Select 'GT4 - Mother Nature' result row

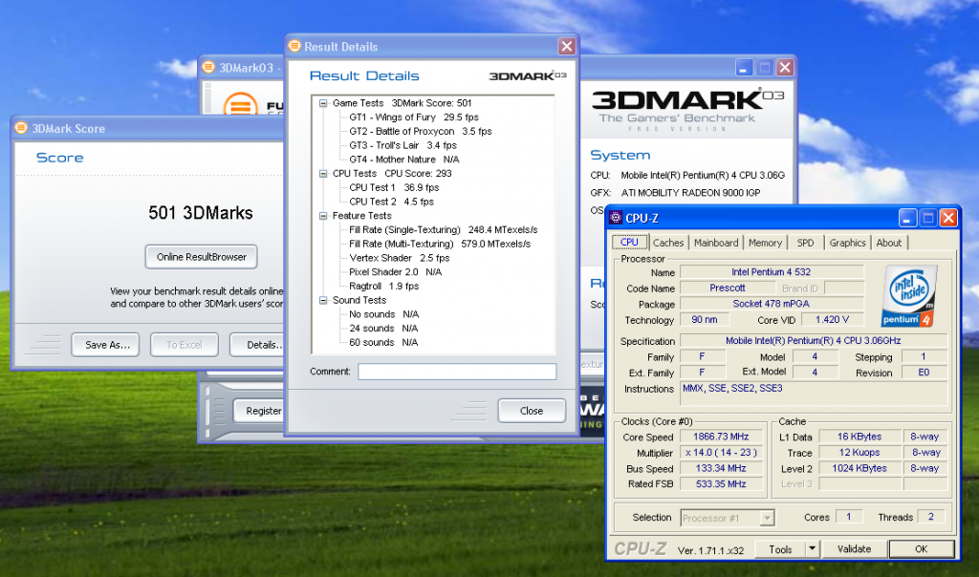click(x=404, y=160)
